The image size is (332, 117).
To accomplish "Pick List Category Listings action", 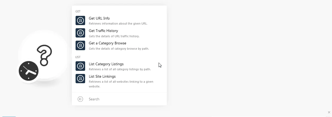I will [119, 66].
